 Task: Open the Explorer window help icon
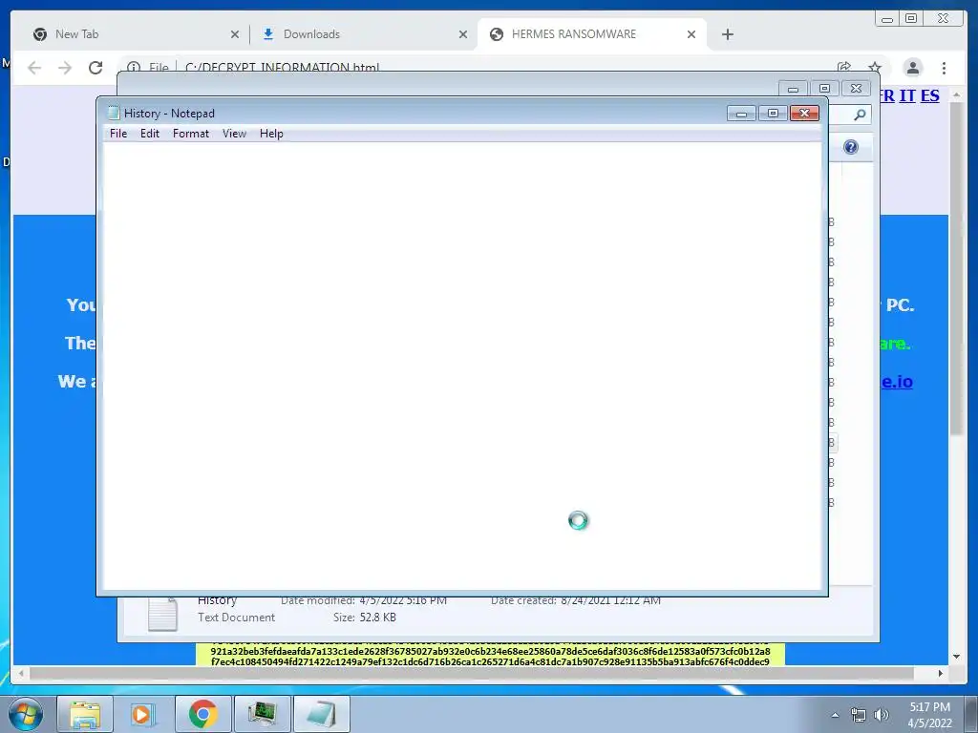tap(850, 147)
